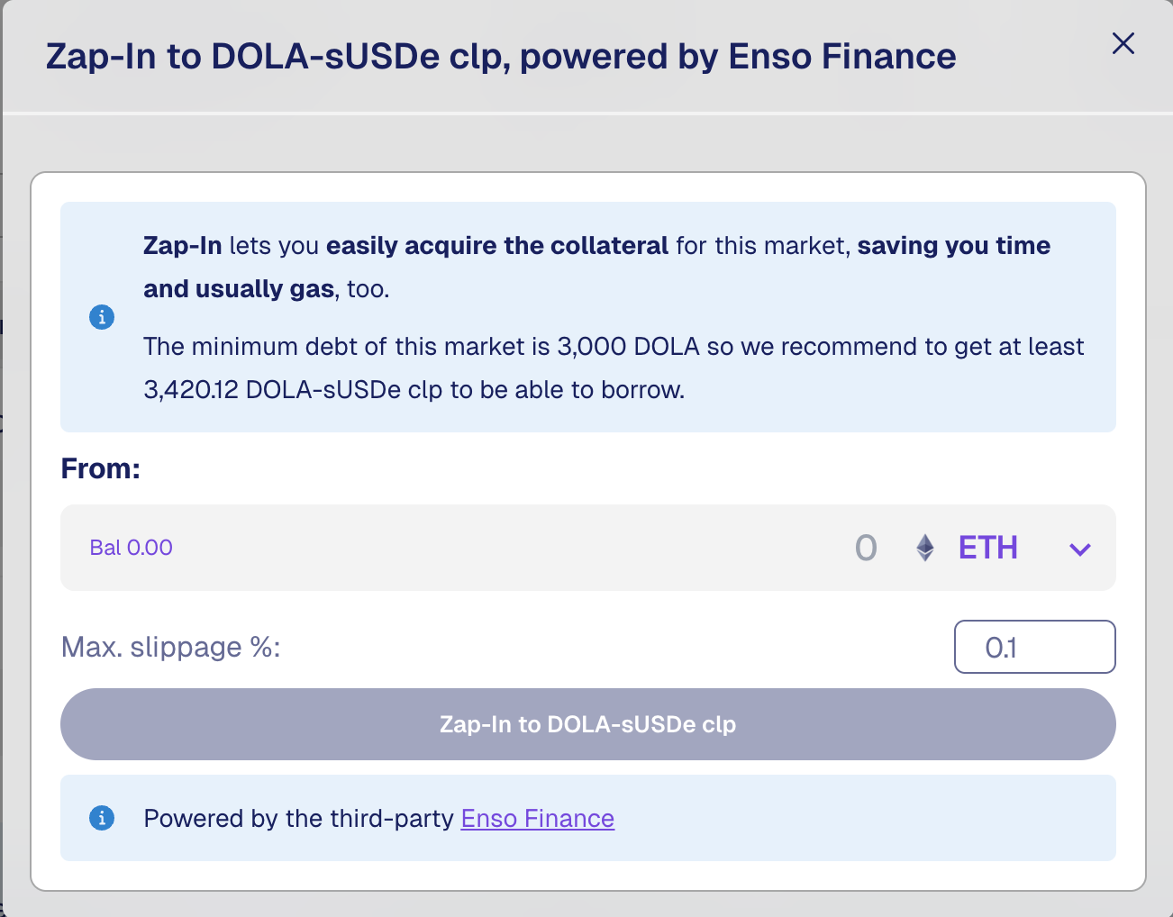Close the Zap-In dialog with the X

(x=1123, y=43)
